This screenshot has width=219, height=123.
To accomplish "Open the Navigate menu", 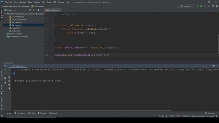I will (23, 2).
